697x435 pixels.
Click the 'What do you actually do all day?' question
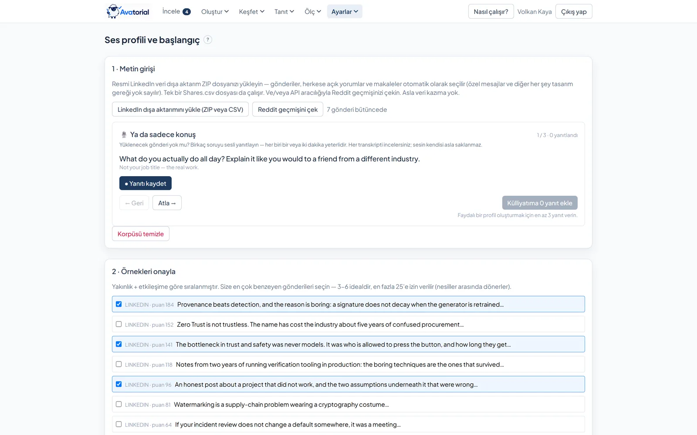coord(270,159)
